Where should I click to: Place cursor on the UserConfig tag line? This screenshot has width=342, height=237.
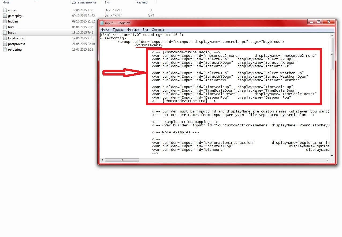coord(113,38)
